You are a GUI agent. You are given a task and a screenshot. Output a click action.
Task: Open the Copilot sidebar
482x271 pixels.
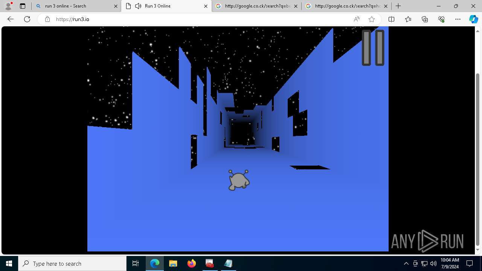tap(473, 19)
